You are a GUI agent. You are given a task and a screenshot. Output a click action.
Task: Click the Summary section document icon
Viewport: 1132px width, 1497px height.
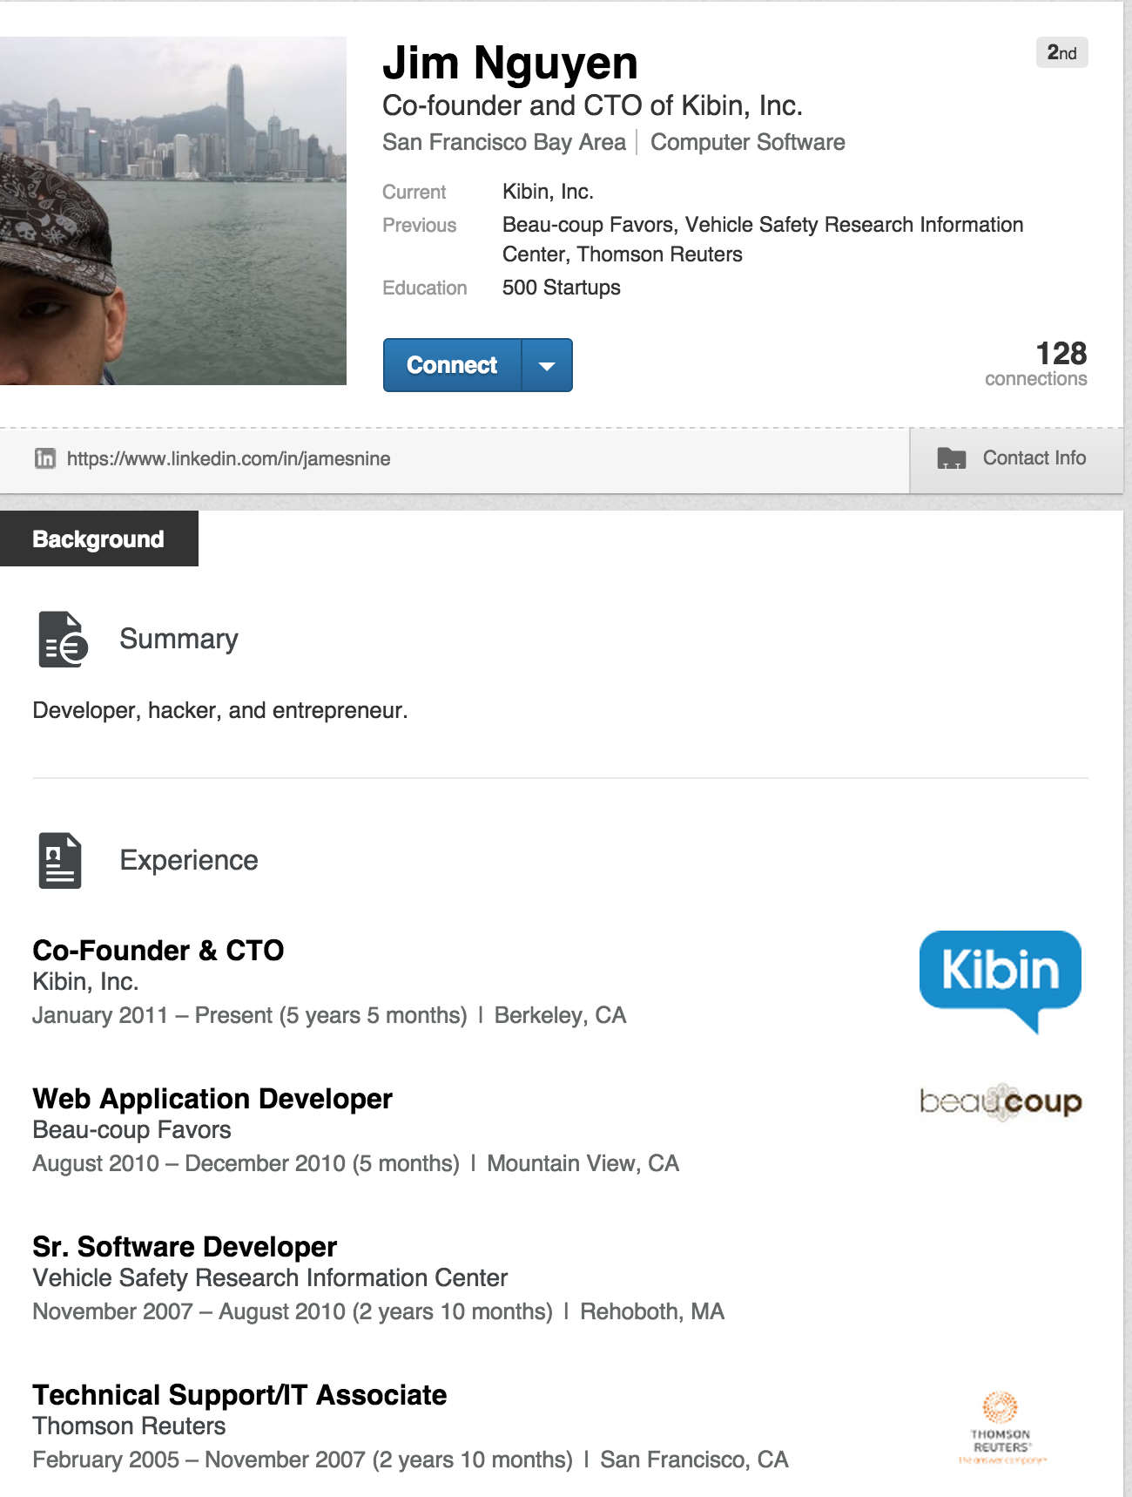pos(63,639)
